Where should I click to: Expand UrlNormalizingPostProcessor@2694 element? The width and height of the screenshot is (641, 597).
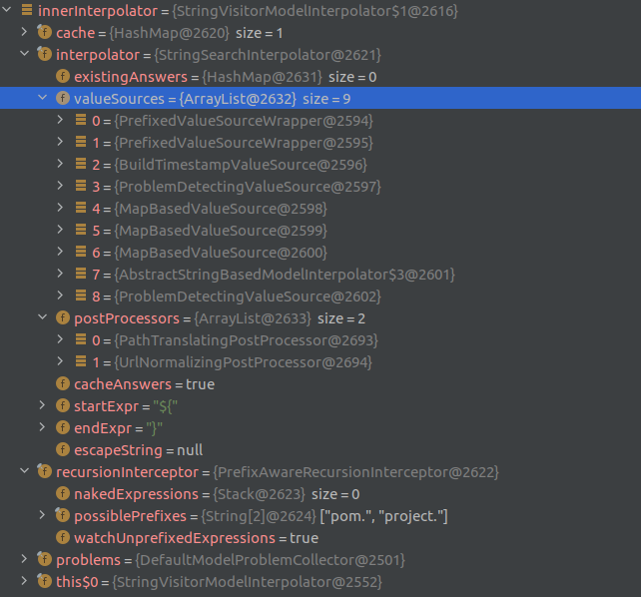[60, 361]
